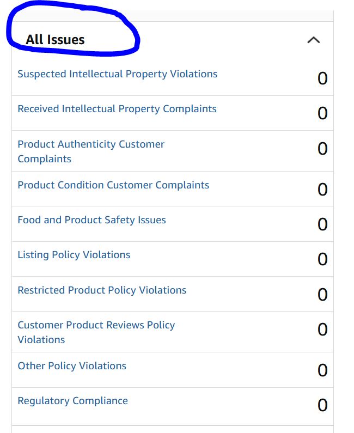Collapse the All Issues section chevron

[313, 40]
